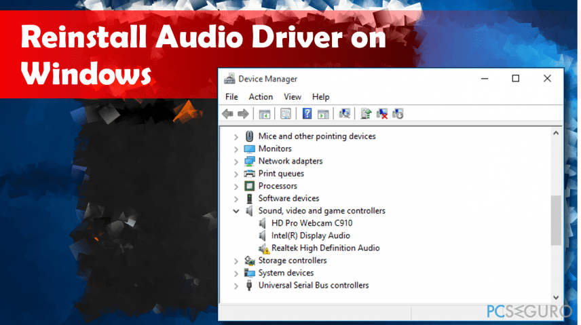This screenshot has height=325, width=581.
Task: Select the Storage controllers icon
Action: pos(249,261)
